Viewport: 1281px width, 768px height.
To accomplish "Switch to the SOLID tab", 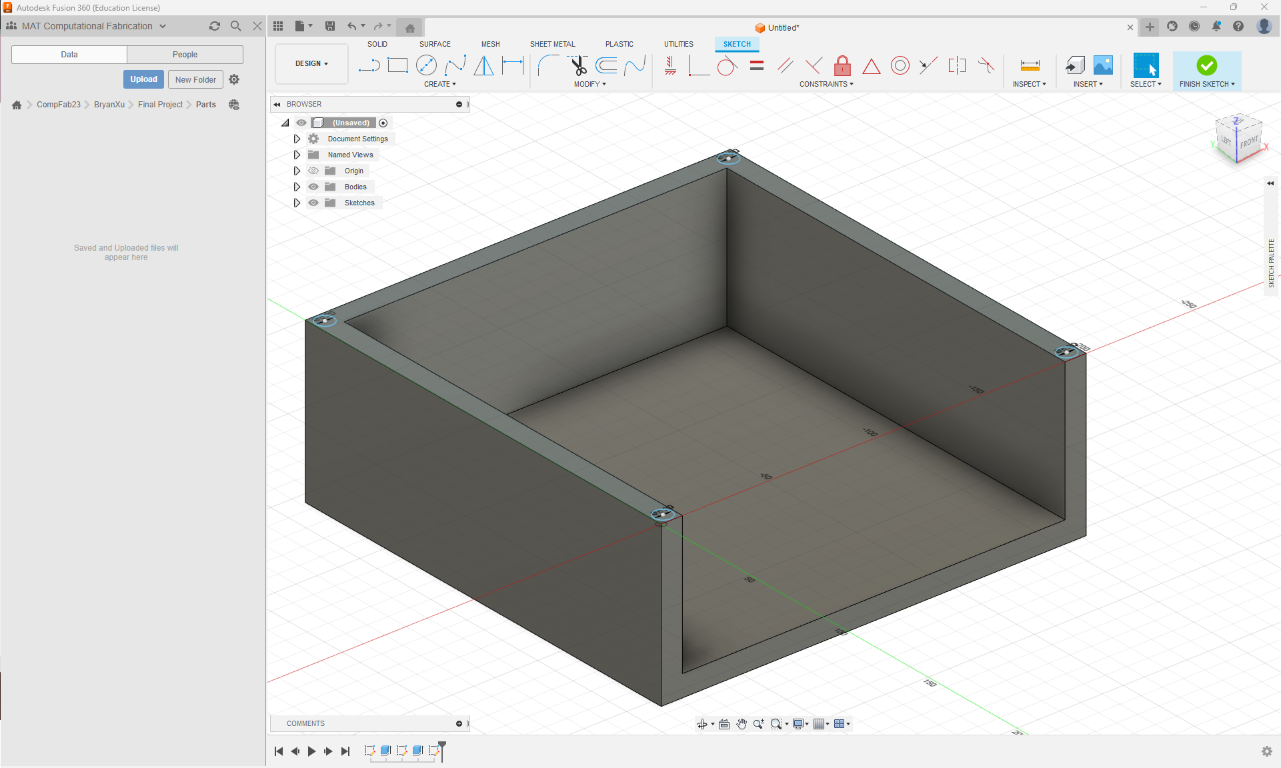I will 377,44.
